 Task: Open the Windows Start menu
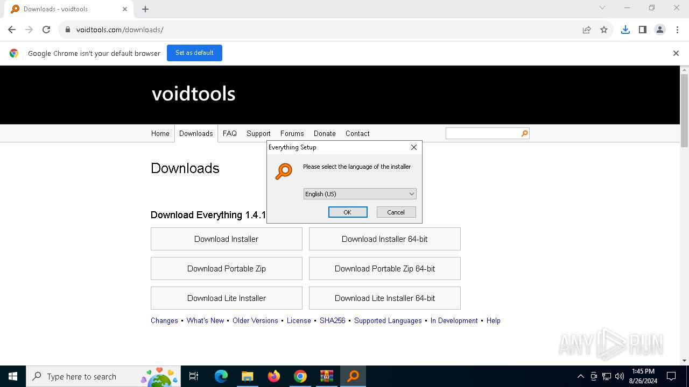[x=13, y=376]
